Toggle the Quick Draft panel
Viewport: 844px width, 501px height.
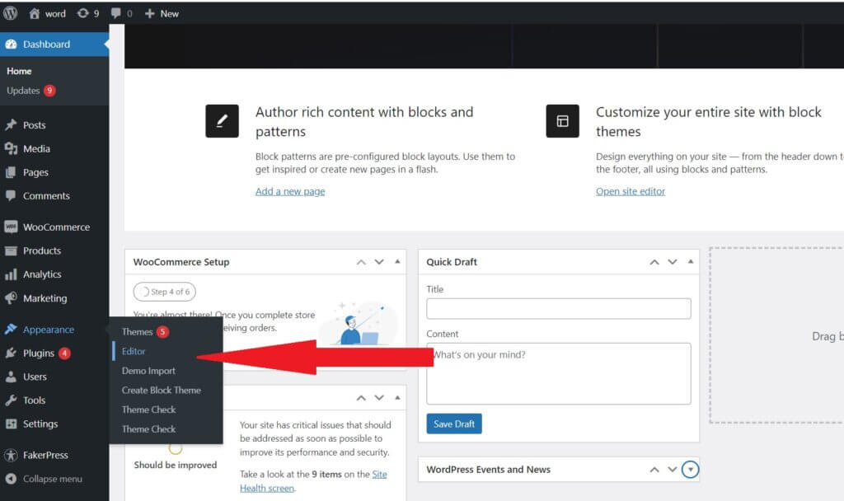[691, 262]
